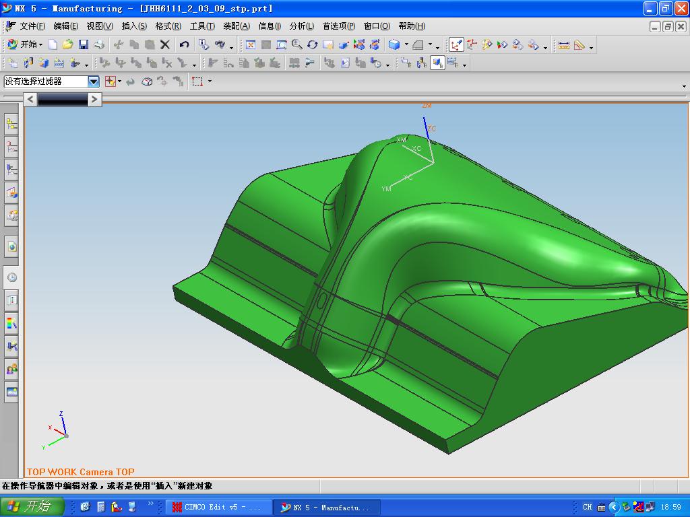Undo the last action
The image size is (690, 517).
coord(185,44)
